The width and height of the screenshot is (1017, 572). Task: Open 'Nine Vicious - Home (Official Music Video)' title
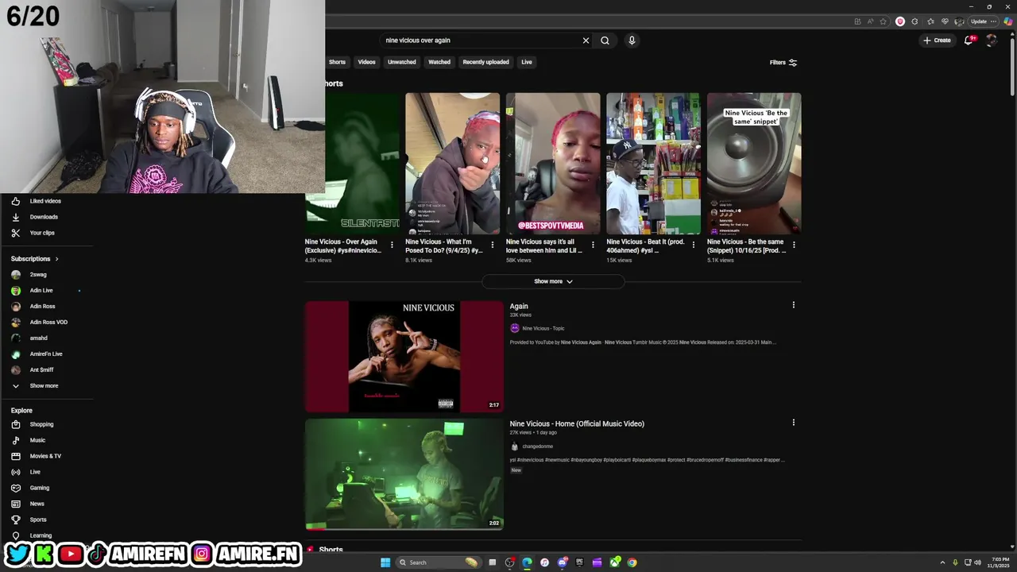pyautogui.click(x=577, y=423)
